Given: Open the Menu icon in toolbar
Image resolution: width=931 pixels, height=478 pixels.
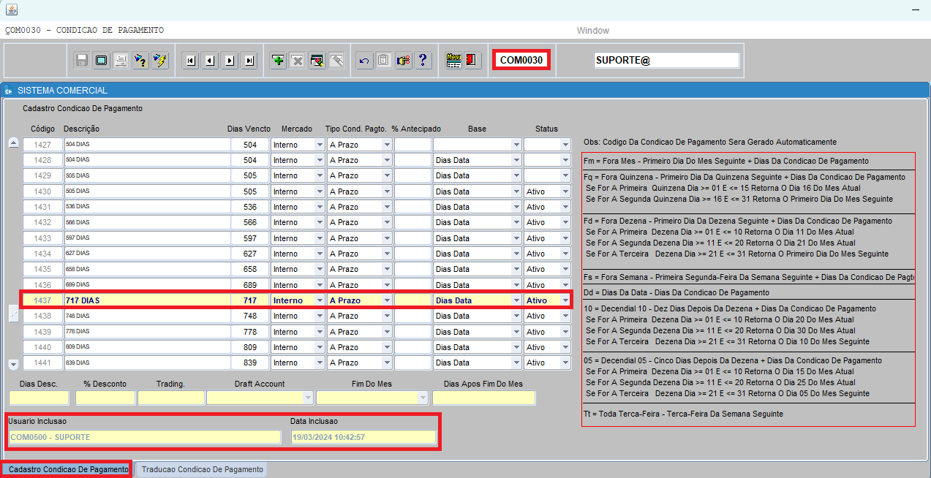Looking at the screenshot, I should tap(453, 61).
